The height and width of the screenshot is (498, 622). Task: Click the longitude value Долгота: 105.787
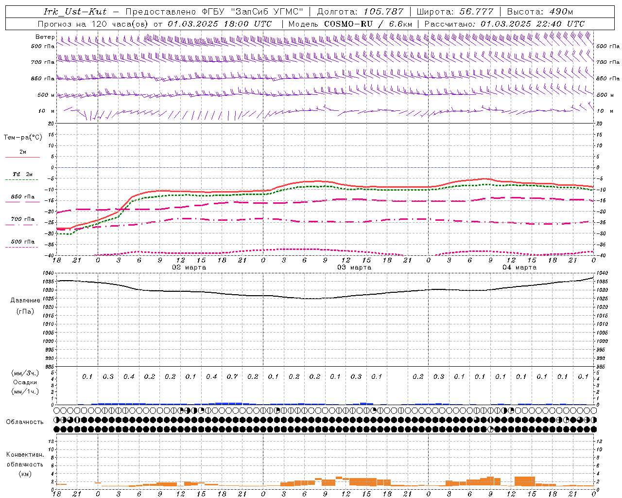click(x=360, y=12)
